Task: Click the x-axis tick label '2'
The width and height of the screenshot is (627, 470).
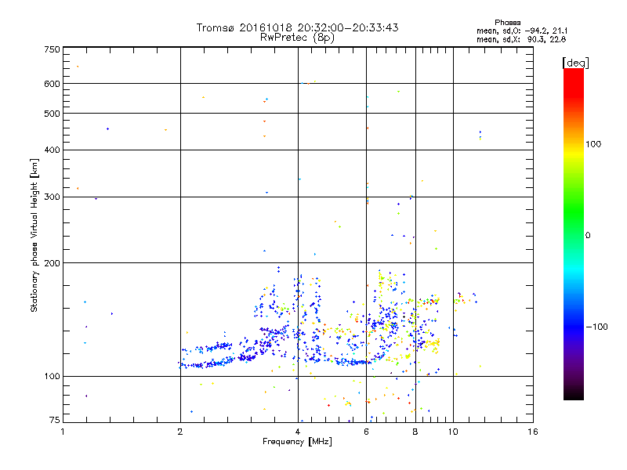Action: (x=180, y=432)
